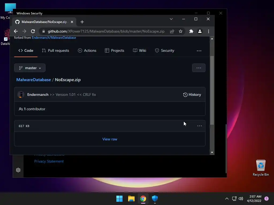Open the Chrome three-dot menu
Image resolution: width=274 pixels, height=205 pixels.
[x=208, y=31]
